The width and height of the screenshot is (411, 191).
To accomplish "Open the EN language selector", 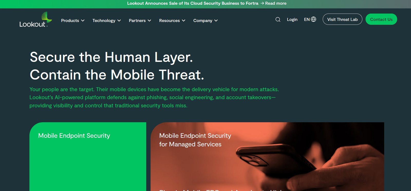I will pos(310,19).
